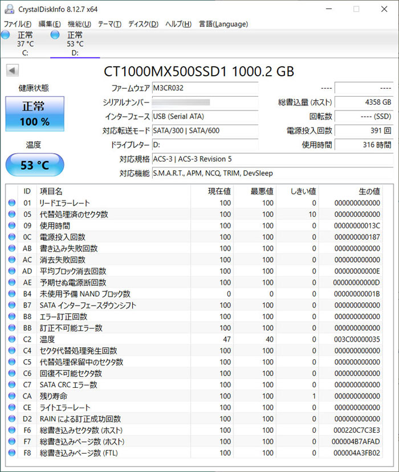The width and height of the screenshot is (399, 472).
Task: Click the status circle for ID AB row
Action: [12, 248]
